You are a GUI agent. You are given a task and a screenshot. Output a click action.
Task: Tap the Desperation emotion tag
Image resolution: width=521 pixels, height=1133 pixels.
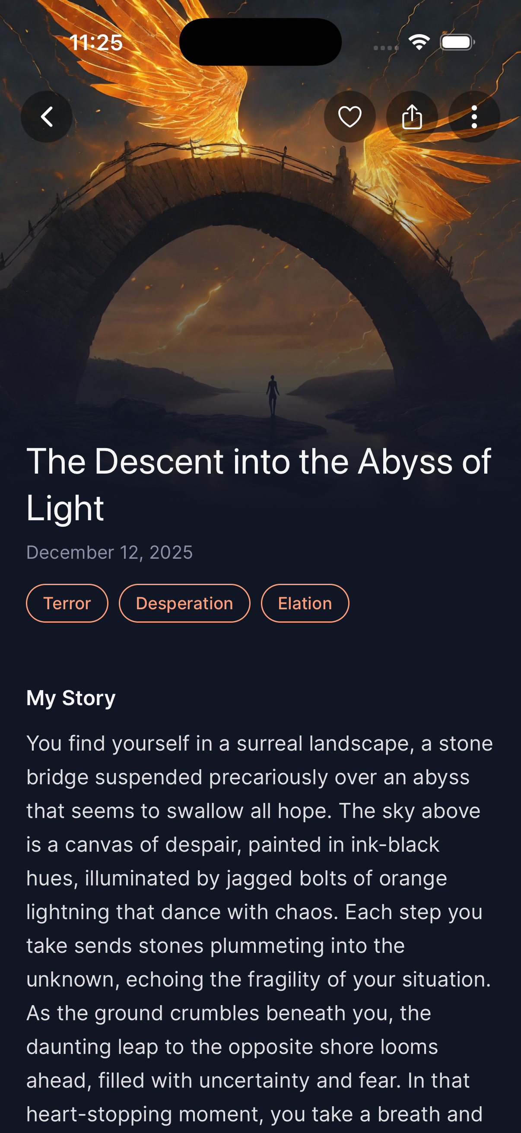[x=184, y=603]
